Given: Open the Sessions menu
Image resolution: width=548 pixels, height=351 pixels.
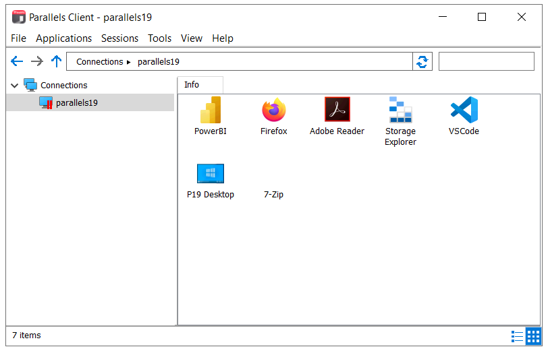Looking at the screenshot, I should click(x=119, y=38).
